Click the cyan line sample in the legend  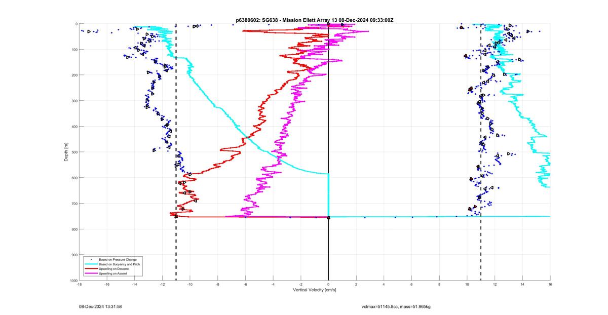[91, 264]
